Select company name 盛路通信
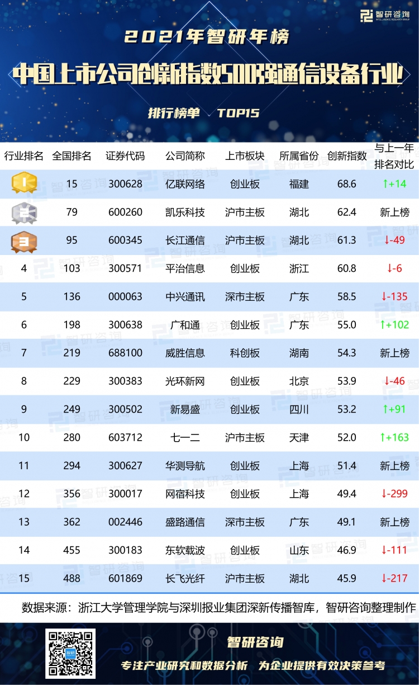The height and width of the screenshot is (685, 419). click(x=185, y=522)
